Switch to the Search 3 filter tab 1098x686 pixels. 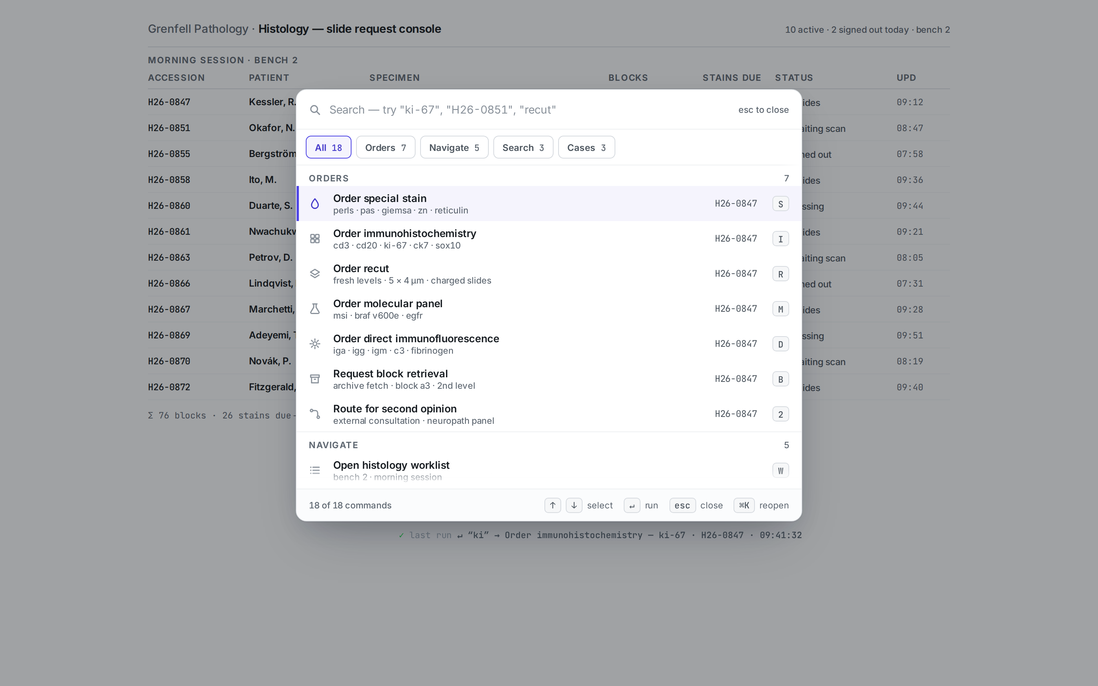point(523,147)
